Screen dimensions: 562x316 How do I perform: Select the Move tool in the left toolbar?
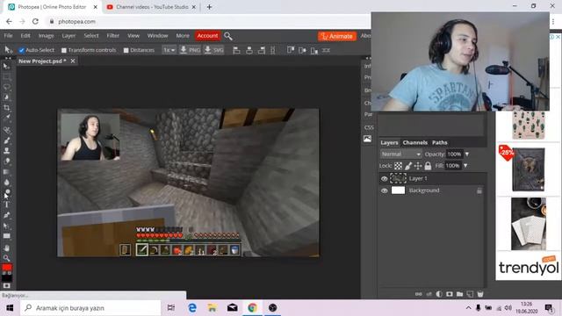6,67
